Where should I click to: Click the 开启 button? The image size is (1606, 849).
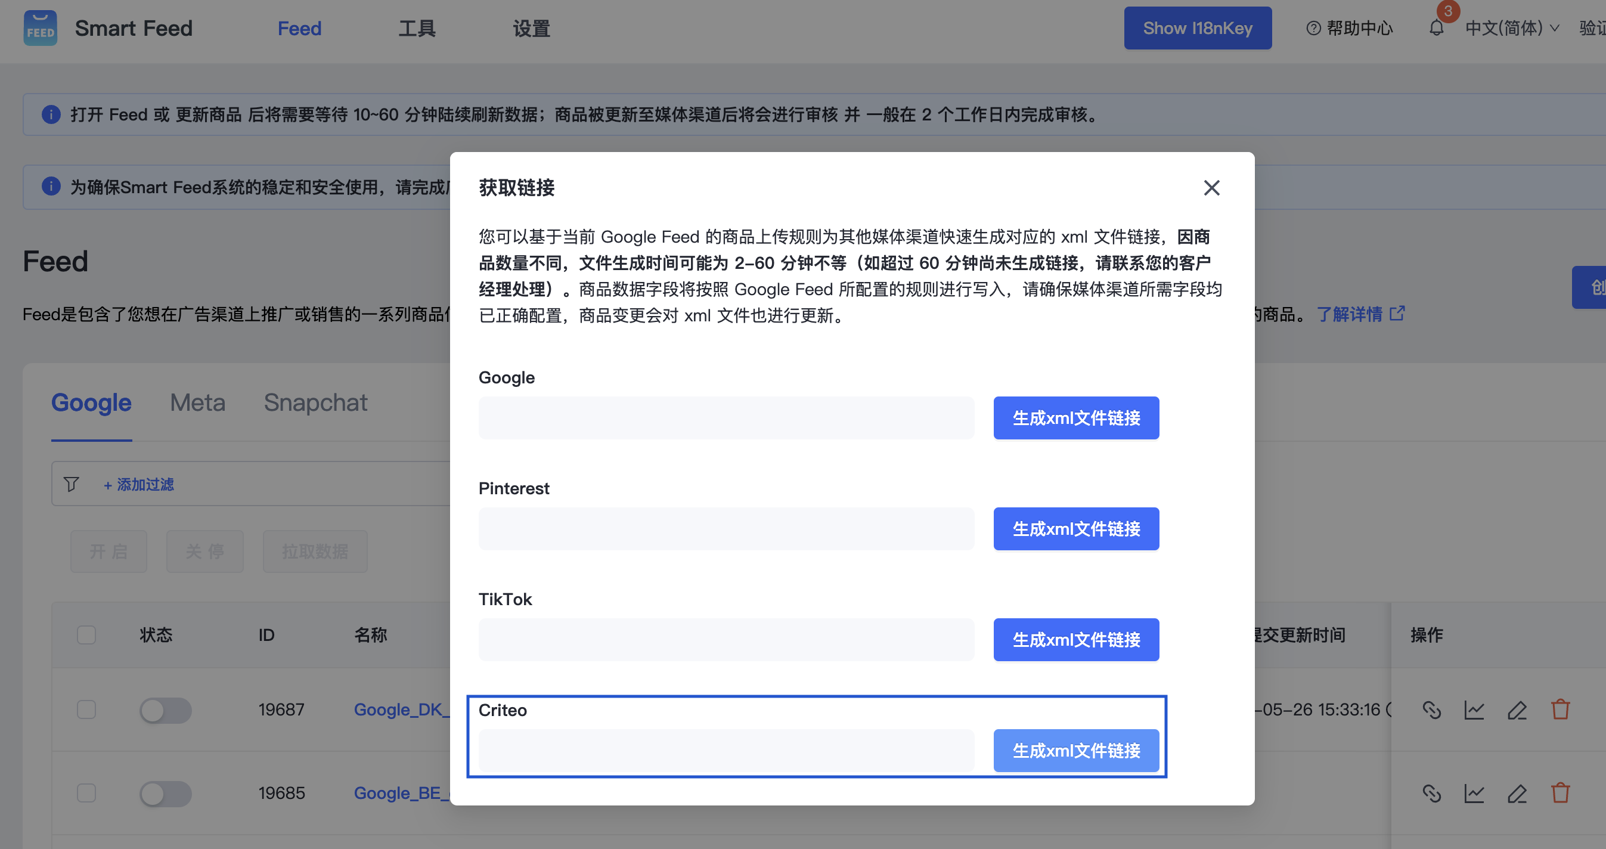(x=108, y=551)
